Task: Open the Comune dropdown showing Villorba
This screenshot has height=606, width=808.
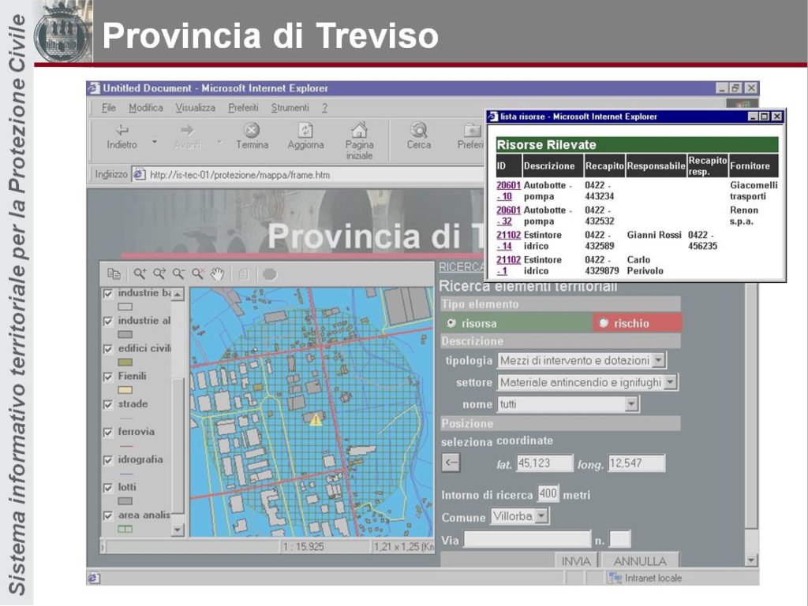Action: 541,515
